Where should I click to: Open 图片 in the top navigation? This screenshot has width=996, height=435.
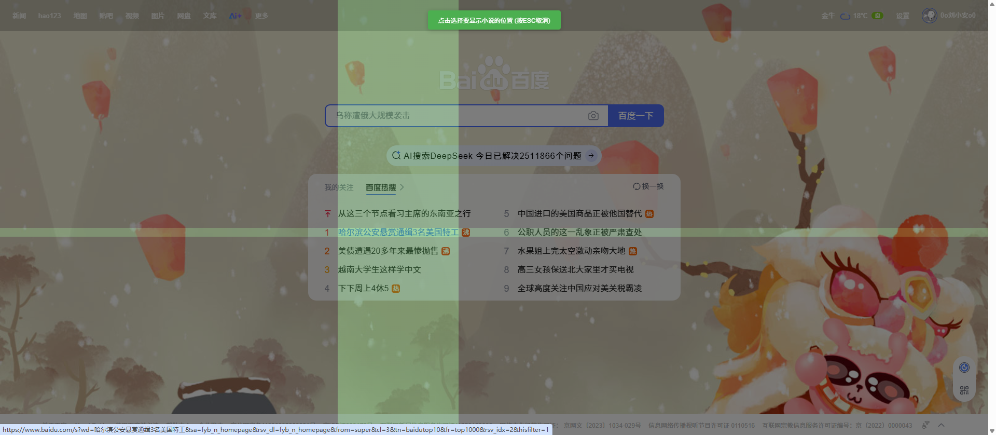coord(158,16)
